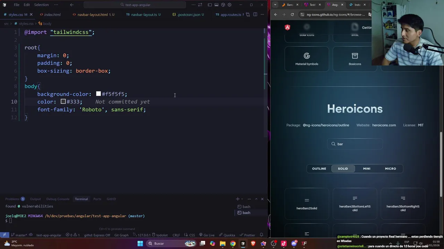Viewport: 444px width, 249px height.
Task: Switch to the index.html editor tab
Action: [52, 15]
